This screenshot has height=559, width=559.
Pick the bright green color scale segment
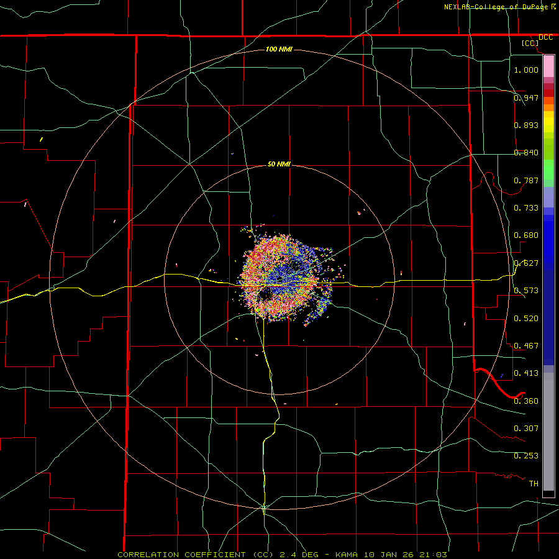(x=548, y=170)
